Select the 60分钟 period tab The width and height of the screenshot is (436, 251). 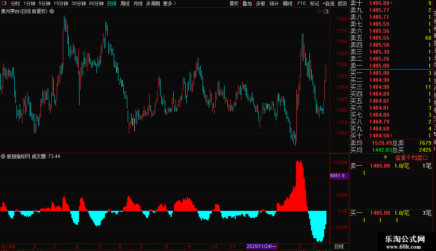96,3
